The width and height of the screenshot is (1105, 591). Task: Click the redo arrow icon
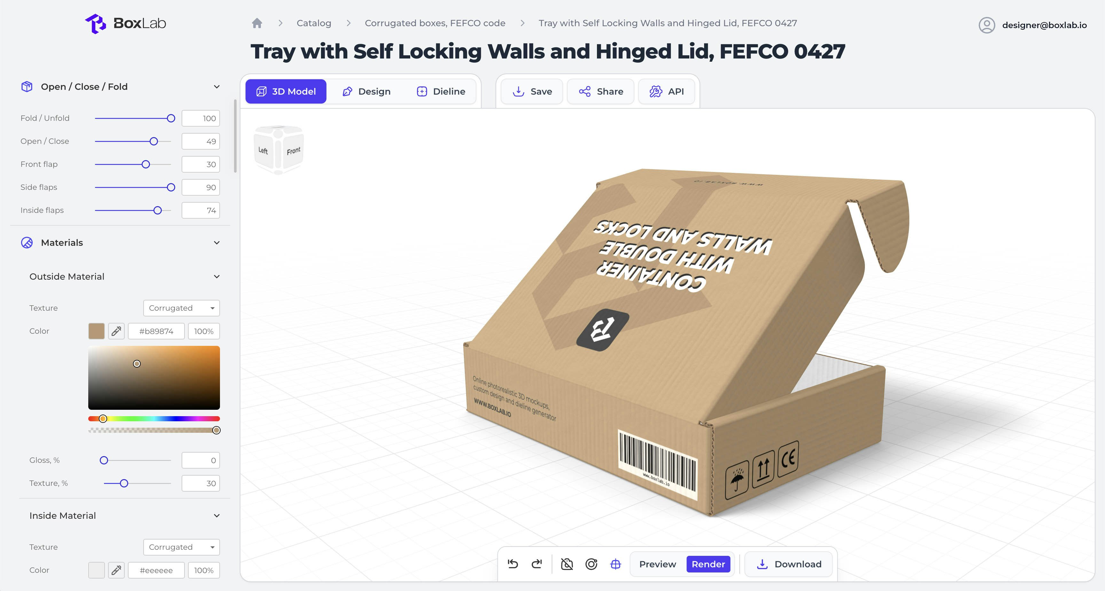point(537,564)
